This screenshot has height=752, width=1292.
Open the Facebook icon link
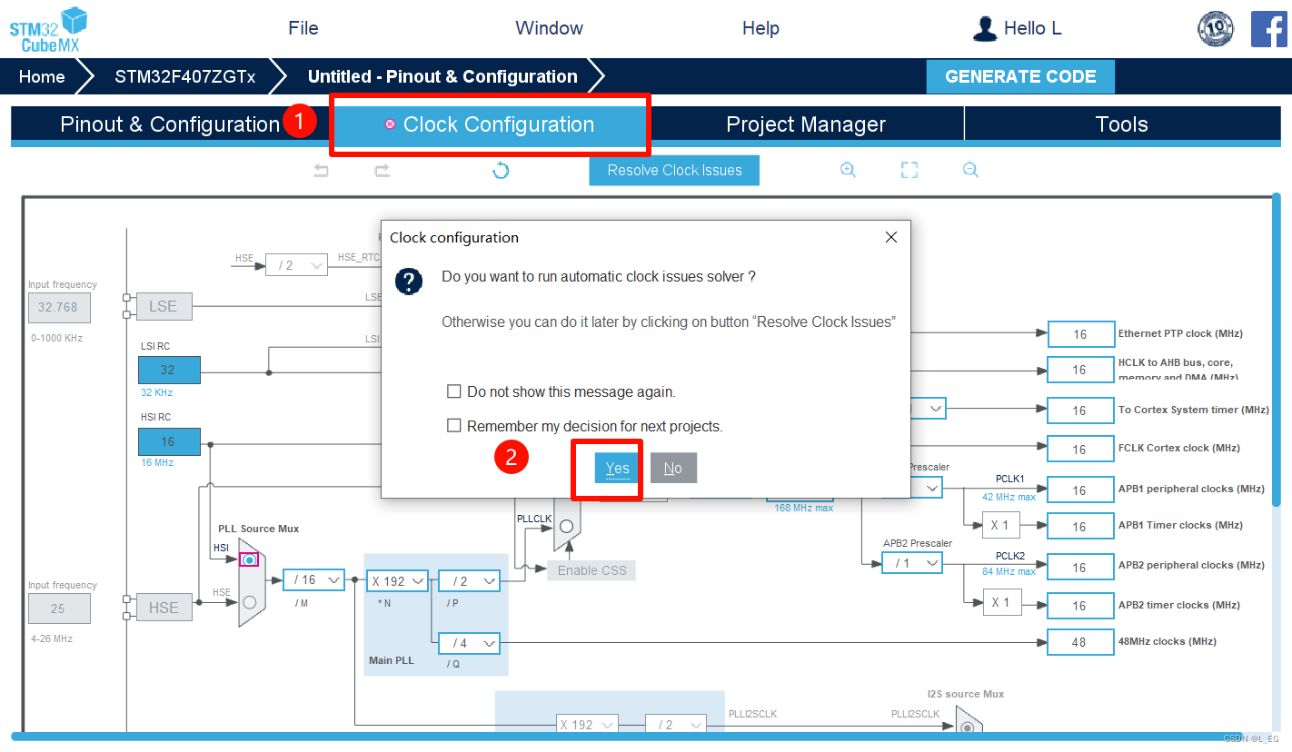(1268, 29)
